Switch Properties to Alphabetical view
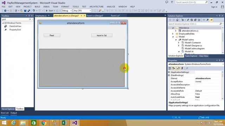The height and width of the screenshot is (126, 225). [174, 68]
